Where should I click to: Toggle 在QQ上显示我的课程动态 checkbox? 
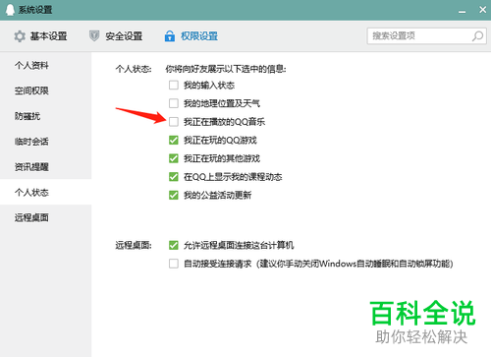pyautogui.click(x=174, y=177)
